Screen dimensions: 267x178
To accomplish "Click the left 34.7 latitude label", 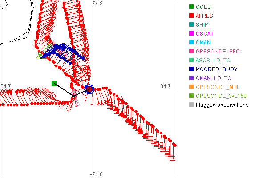I will coord(5,86).
